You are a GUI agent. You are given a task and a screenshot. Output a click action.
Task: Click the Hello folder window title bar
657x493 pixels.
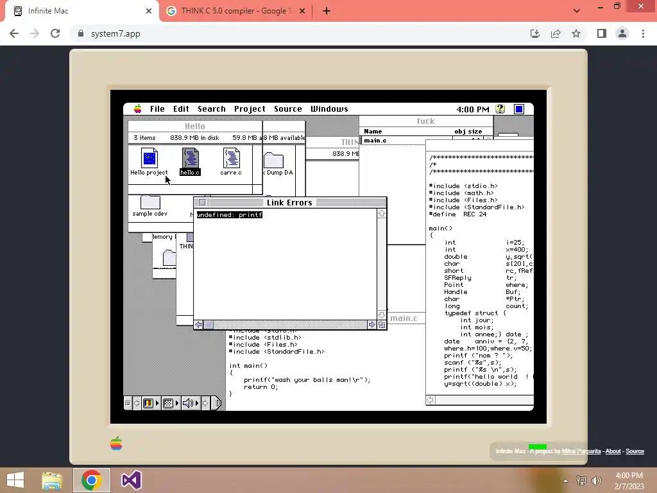195,126
